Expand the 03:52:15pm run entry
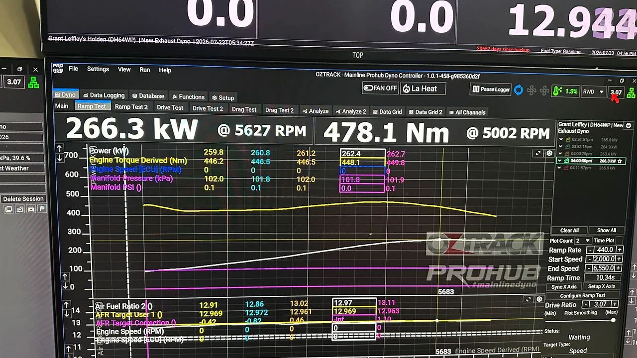The width and height of the screenshot is (637, 358). coord(561,147)
